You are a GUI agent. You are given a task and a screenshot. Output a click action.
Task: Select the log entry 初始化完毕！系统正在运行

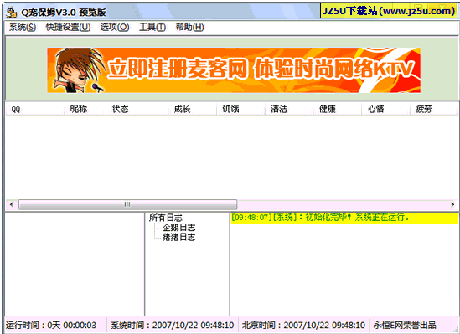point(344,218)
